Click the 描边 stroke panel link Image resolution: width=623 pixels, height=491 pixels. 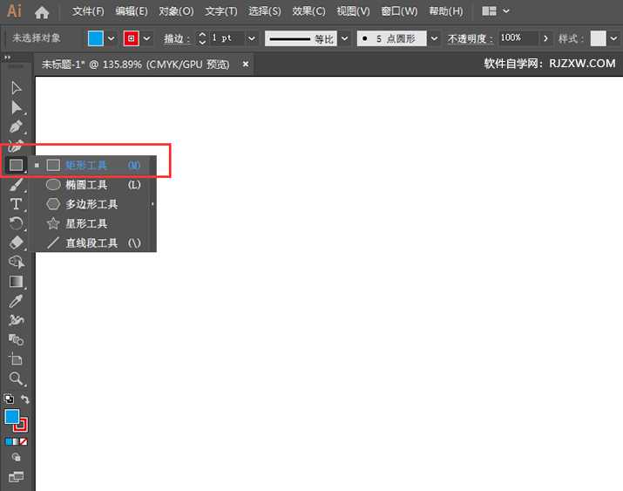177,38
